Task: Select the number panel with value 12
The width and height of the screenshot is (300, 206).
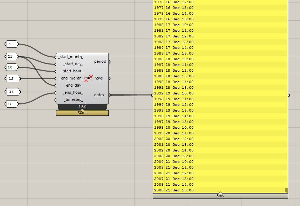Action: click(x=12, y=78)
